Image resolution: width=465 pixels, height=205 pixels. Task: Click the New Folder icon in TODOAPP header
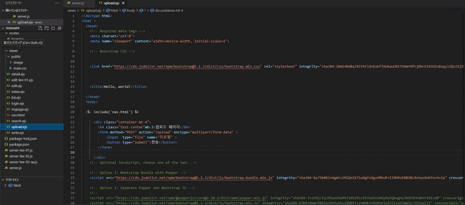[x=47, y=28]
